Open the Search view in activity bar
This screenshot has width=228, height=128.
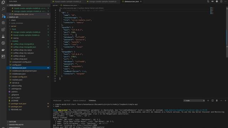coord(3,9)
